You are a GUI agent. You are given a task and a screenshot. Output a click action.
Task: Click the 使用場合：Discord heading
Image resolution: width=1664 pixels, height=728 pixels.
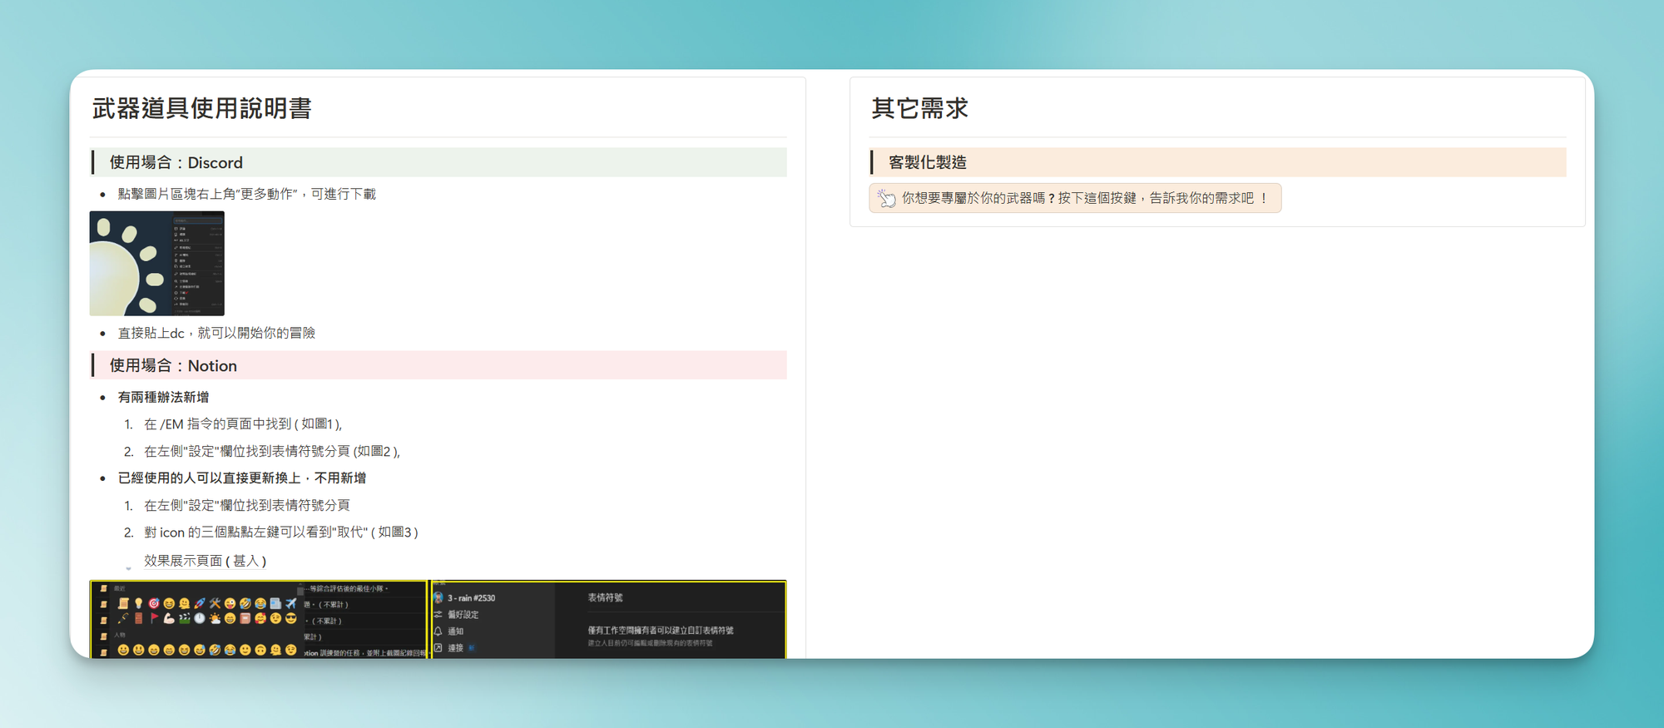pyautogui.click(x=176, y=162)
